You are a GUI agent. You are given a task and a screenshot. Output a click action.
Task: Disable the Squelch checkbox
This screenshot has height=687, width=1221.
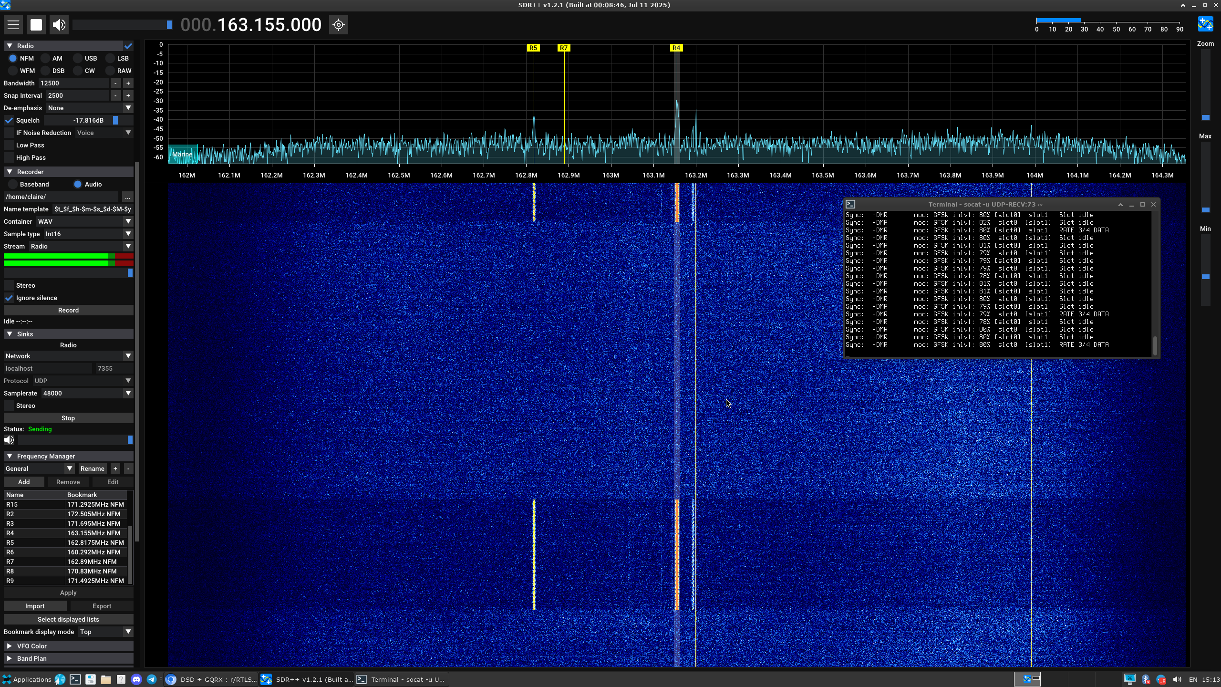pyautogui.click(x=9, y=120)
